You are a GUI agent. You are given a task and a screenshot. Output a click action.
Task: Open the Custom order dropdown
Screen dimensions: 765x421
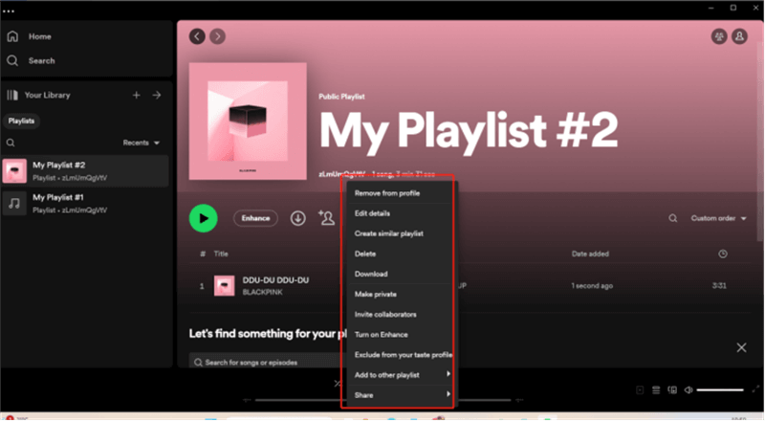click(718, 218)
